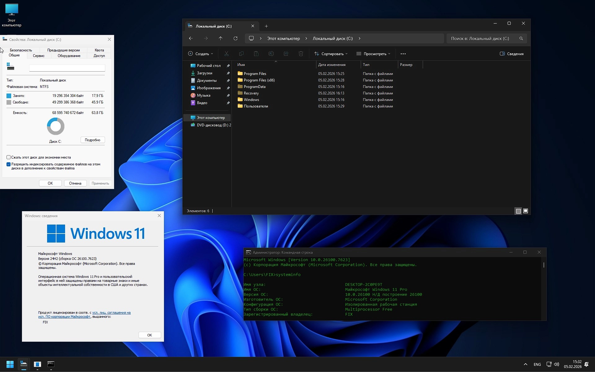The image size is (595, 372).
Task: Go up one folder level arrow
Action: [220, 38]
